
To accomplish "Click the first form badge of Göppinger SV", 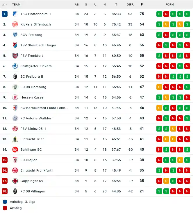I will click(159, 181).
